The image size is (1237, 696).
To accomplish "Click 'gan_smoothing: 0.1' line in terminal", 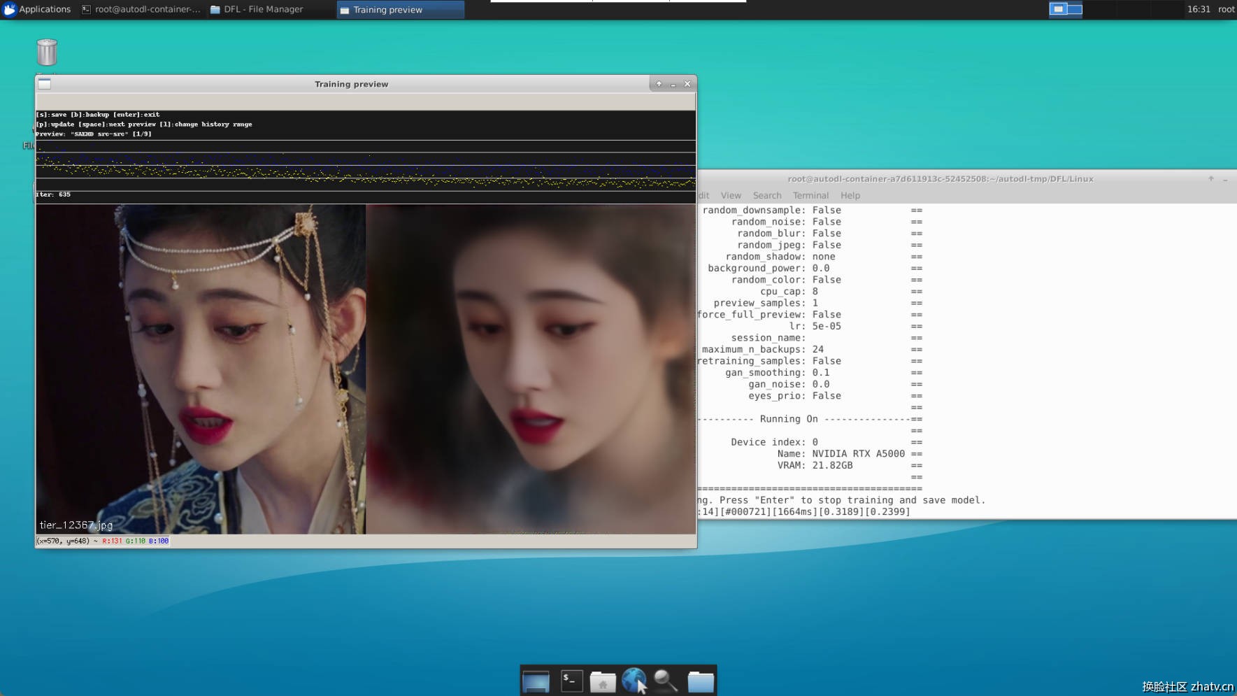I will pos(778,372).
